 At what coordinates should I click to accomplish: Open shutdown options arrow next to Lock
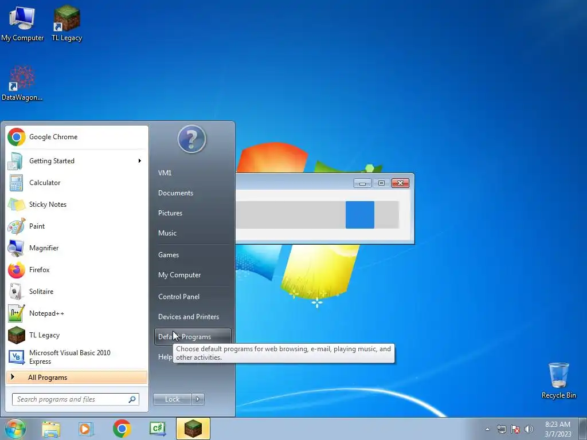click(x=198, y=399)
